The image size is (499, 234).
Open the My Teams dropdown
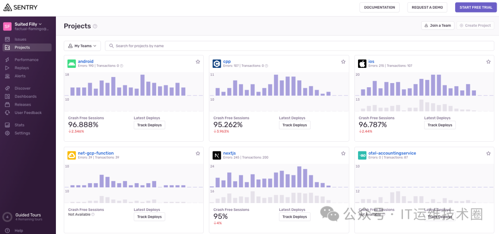(82, 46)
